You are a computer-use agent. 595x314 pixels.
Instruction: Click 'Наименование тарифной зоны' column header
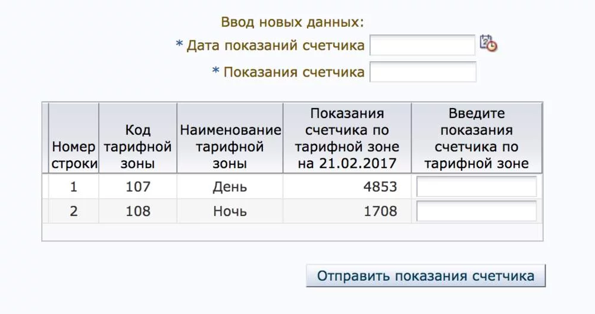tap(230, 147)
